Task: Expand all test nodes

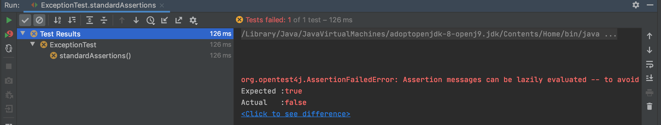Action: click(90, 20)
